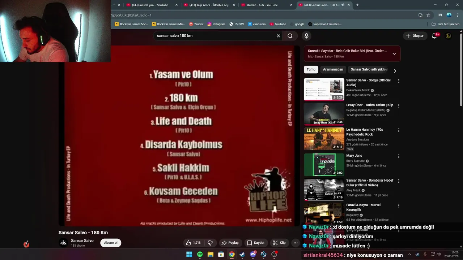Open a new browser tab
Screen dimensions: 463x260
[357, 5]
